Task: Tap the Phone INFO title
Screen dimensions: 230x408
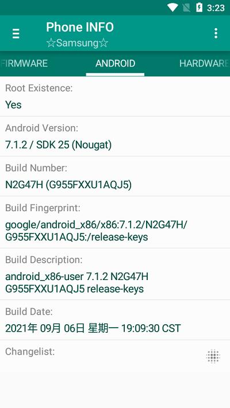Action: point(80,27)
